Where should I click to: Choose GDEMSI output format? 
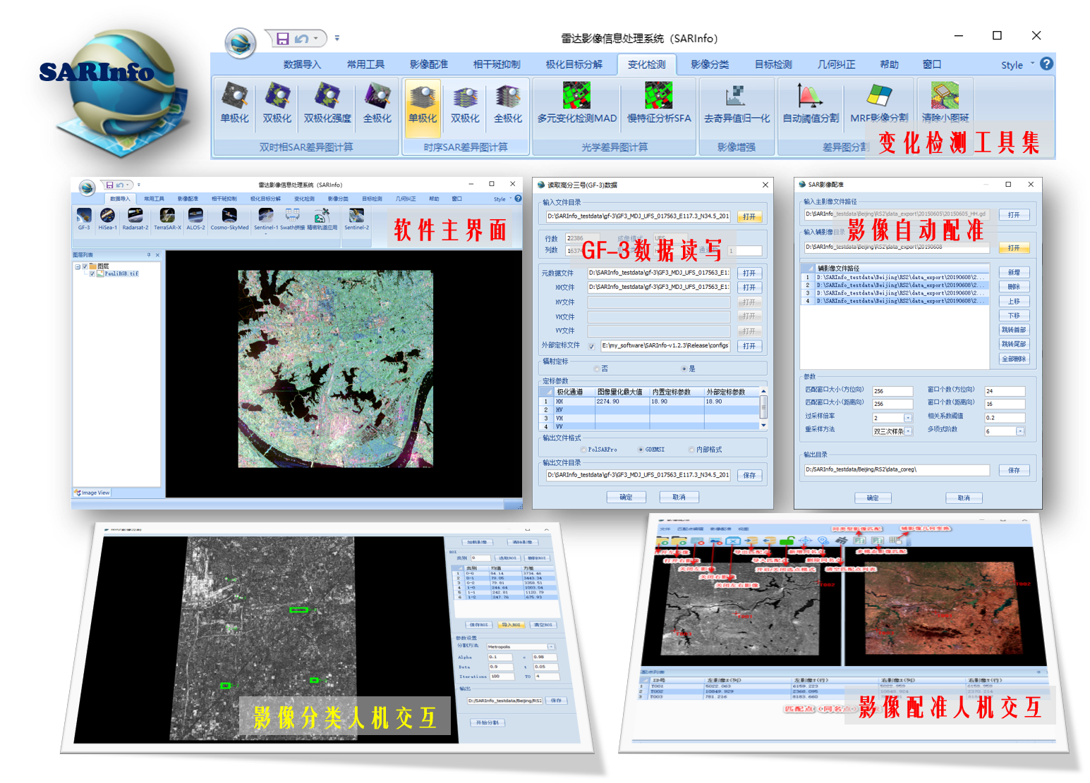tap(641, 450)
